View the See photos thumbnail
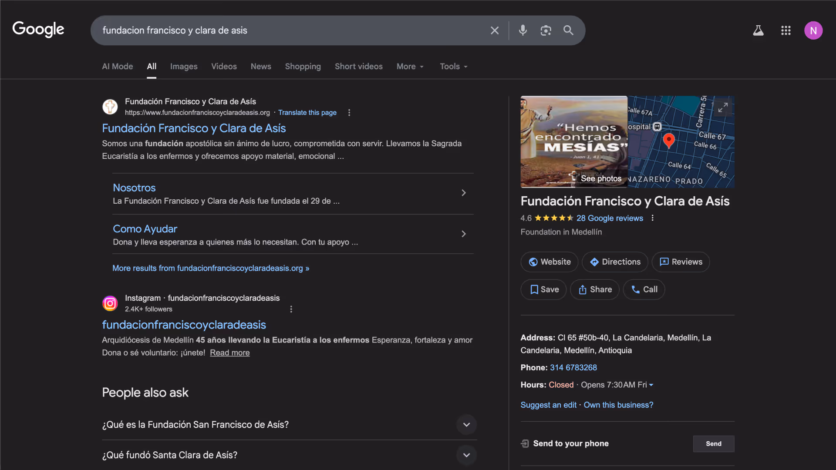Screen dimensions: 836x470 point(574,142)
